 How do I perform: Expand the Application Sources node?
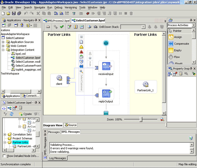[3, 42]
